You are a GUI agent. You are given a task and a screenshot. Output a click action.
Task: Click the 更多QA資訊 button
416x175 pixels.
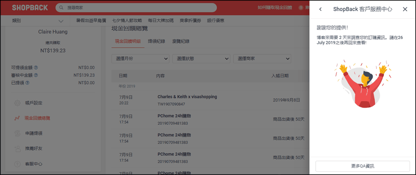[362, 166]
